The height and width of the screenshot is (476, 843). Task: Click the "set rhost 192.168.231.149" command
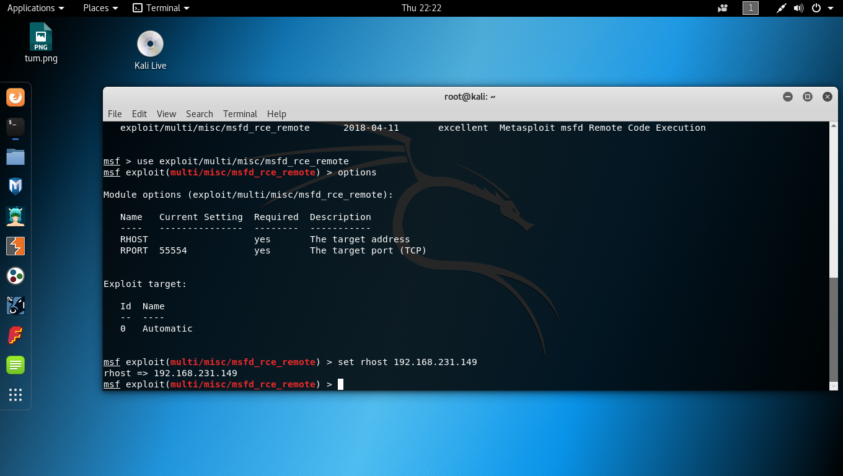point(407,362)
